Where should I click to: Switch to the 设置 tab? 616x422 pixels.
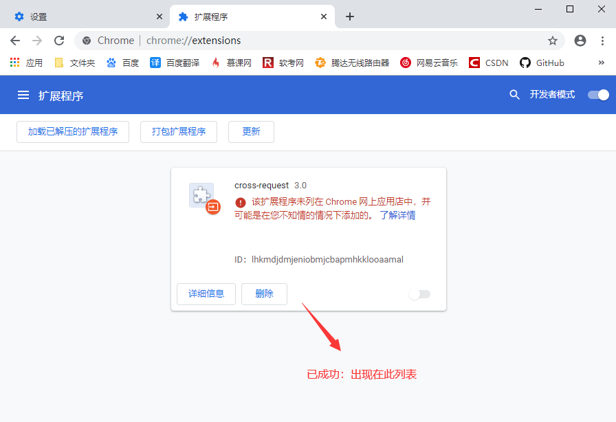click(69, 15)
